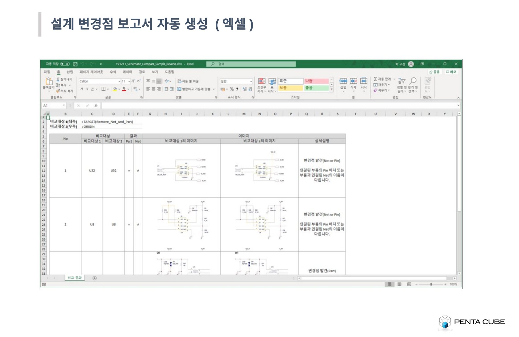Click the comma style icon
Screen dimensions: 519x337
tap(237, 89)
